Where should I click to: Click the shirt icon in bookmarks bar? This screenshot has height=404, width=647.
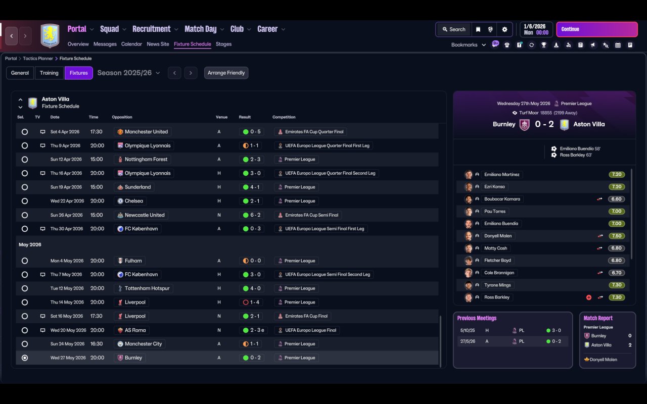507,45
